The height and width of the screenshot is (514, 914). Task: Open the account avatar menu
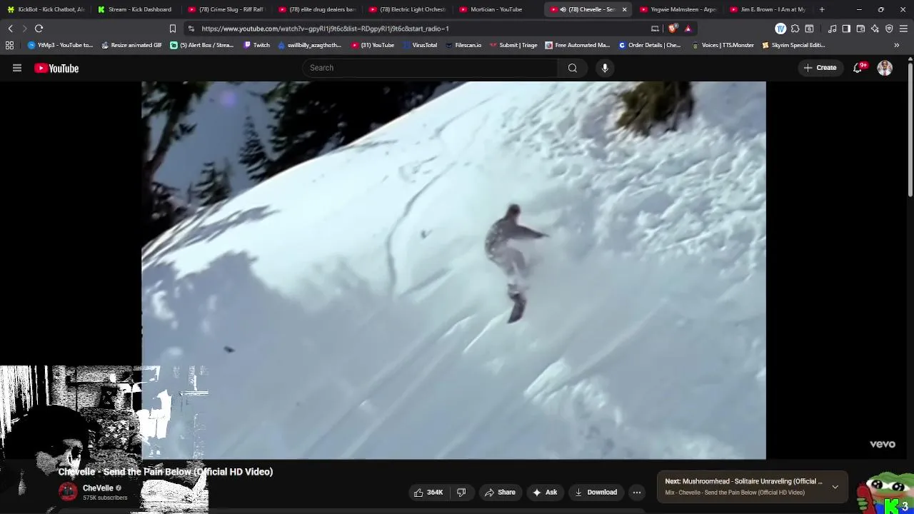[x=885, y=68]
